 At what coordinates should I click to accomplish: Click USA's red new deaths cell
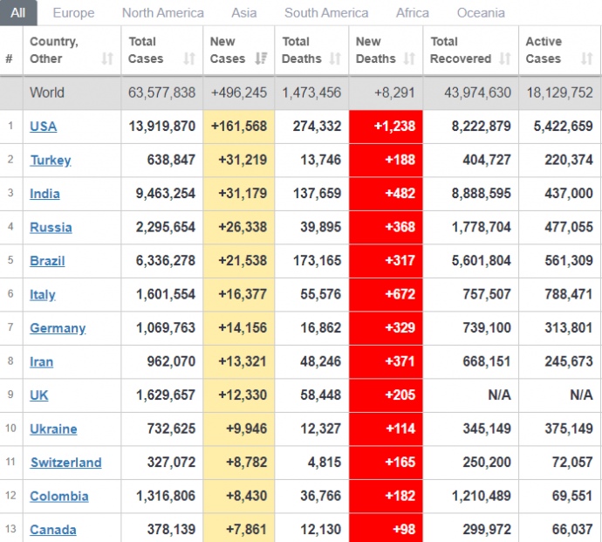pyautogui.click(x=386, y=127)
